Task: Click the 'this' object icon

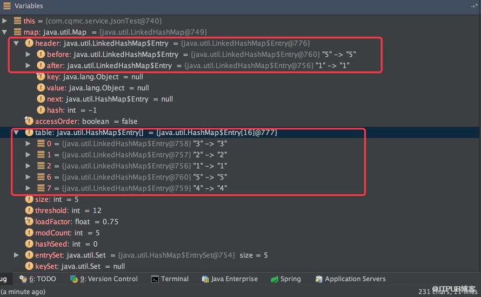Action: [x=17, y=21]
